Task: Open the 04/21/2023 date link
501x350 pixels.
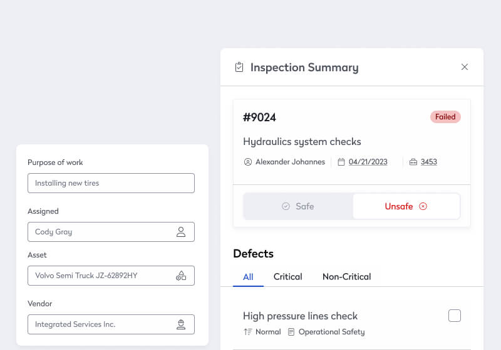Action: (x=368, y=162)
